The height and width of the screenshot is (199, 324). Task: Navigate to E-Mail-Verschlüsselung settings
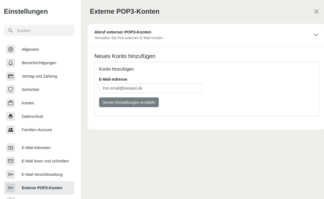(42, 174)
